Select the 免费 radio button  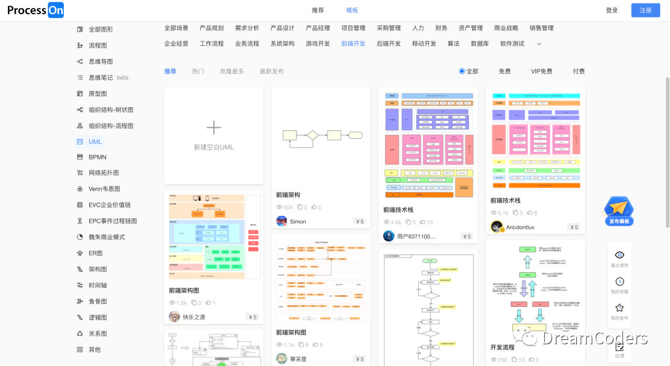(x=494, y=71)
